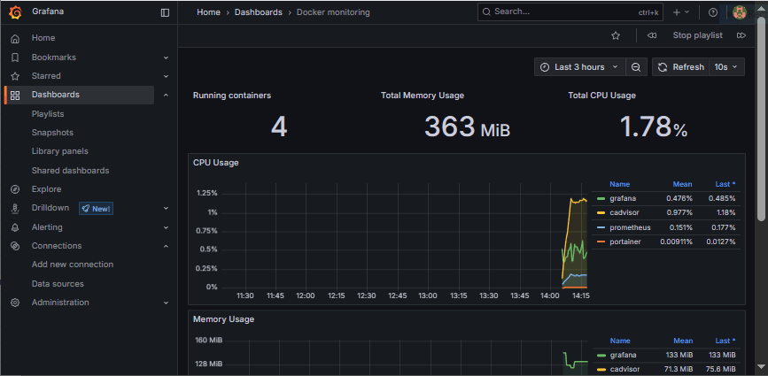Zoom out time range with magnifier icon
This screenshot has width=768, height=376.
coord(636,67)
